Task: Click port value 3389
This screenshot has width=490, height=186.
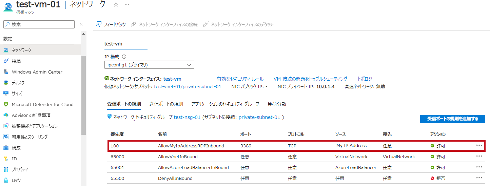Action: [246, 146]
